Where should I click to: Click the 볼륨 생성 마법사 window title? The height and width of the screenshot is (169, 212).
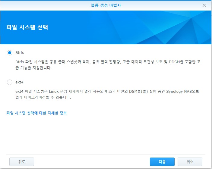[106, 5]
